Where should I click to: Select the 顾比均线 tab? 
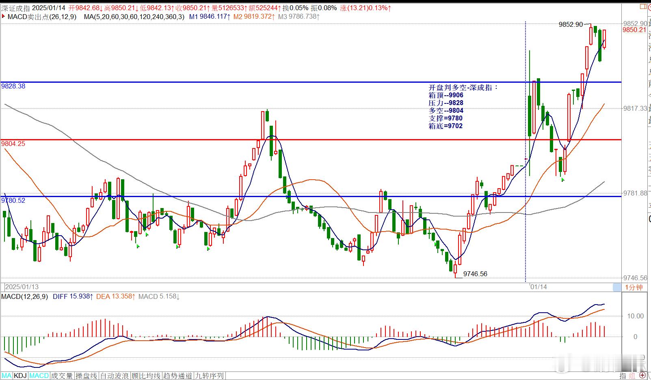click(x=146, y=376)
